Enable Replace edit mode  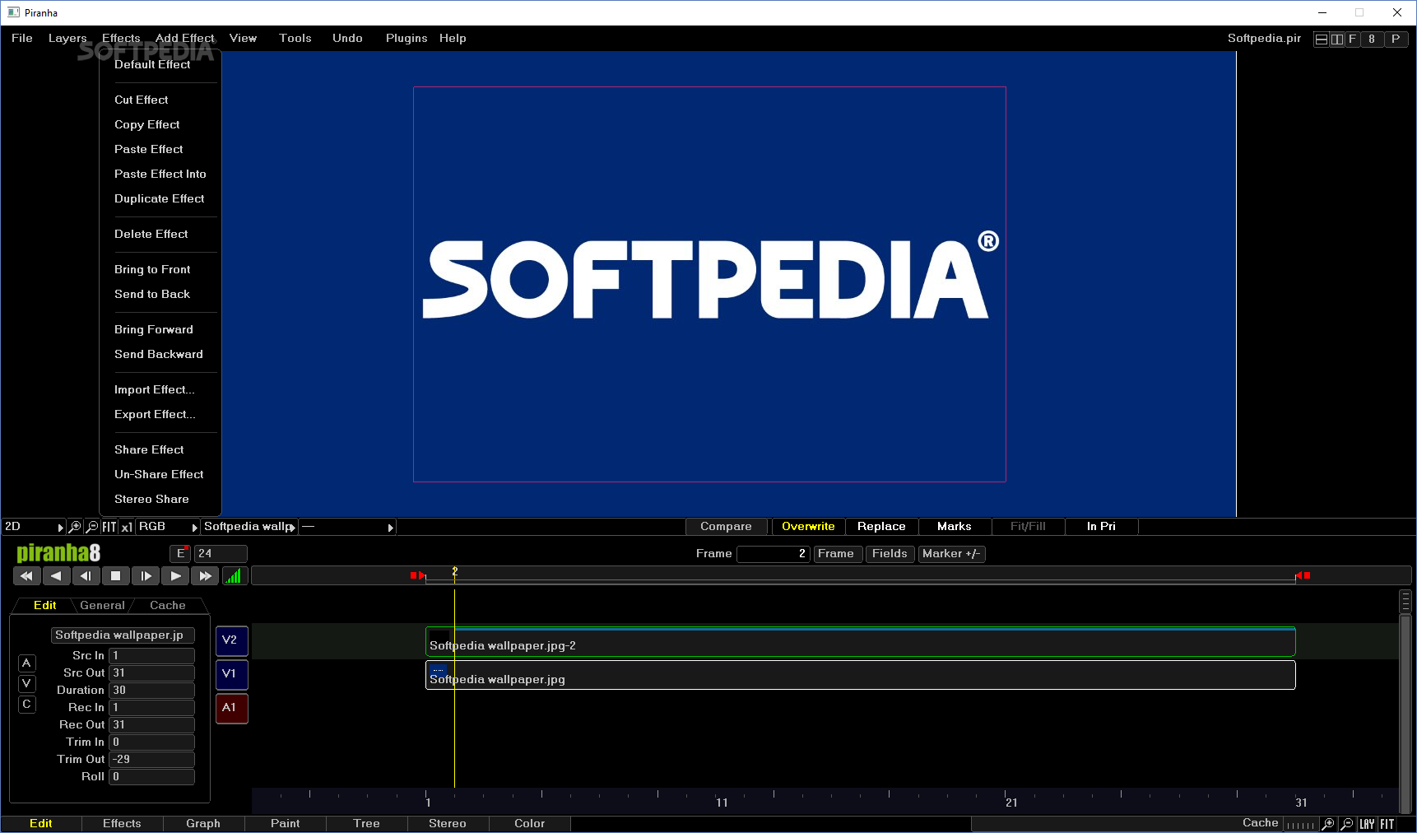[x=881, y=527]
